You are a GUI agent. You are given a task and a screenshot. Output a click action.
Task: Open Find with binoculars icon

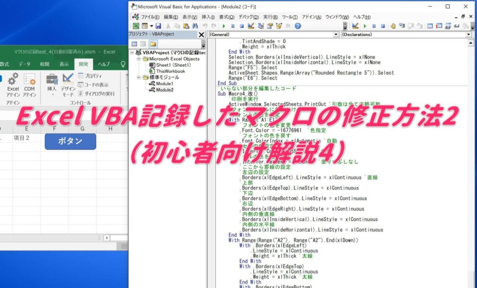click(x=195, y=26)
